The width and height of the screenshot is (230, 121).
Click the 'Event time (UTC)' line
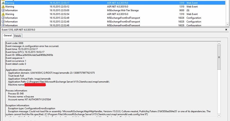coord(25,52)
